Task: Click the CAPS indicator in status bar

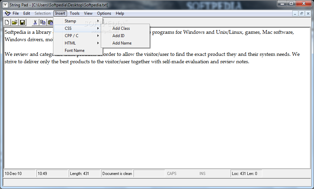Action: 172,174
